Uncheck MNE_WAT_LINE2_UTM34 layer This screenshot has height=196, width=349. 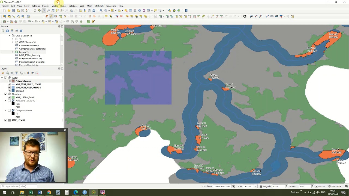tap(9, 84)
